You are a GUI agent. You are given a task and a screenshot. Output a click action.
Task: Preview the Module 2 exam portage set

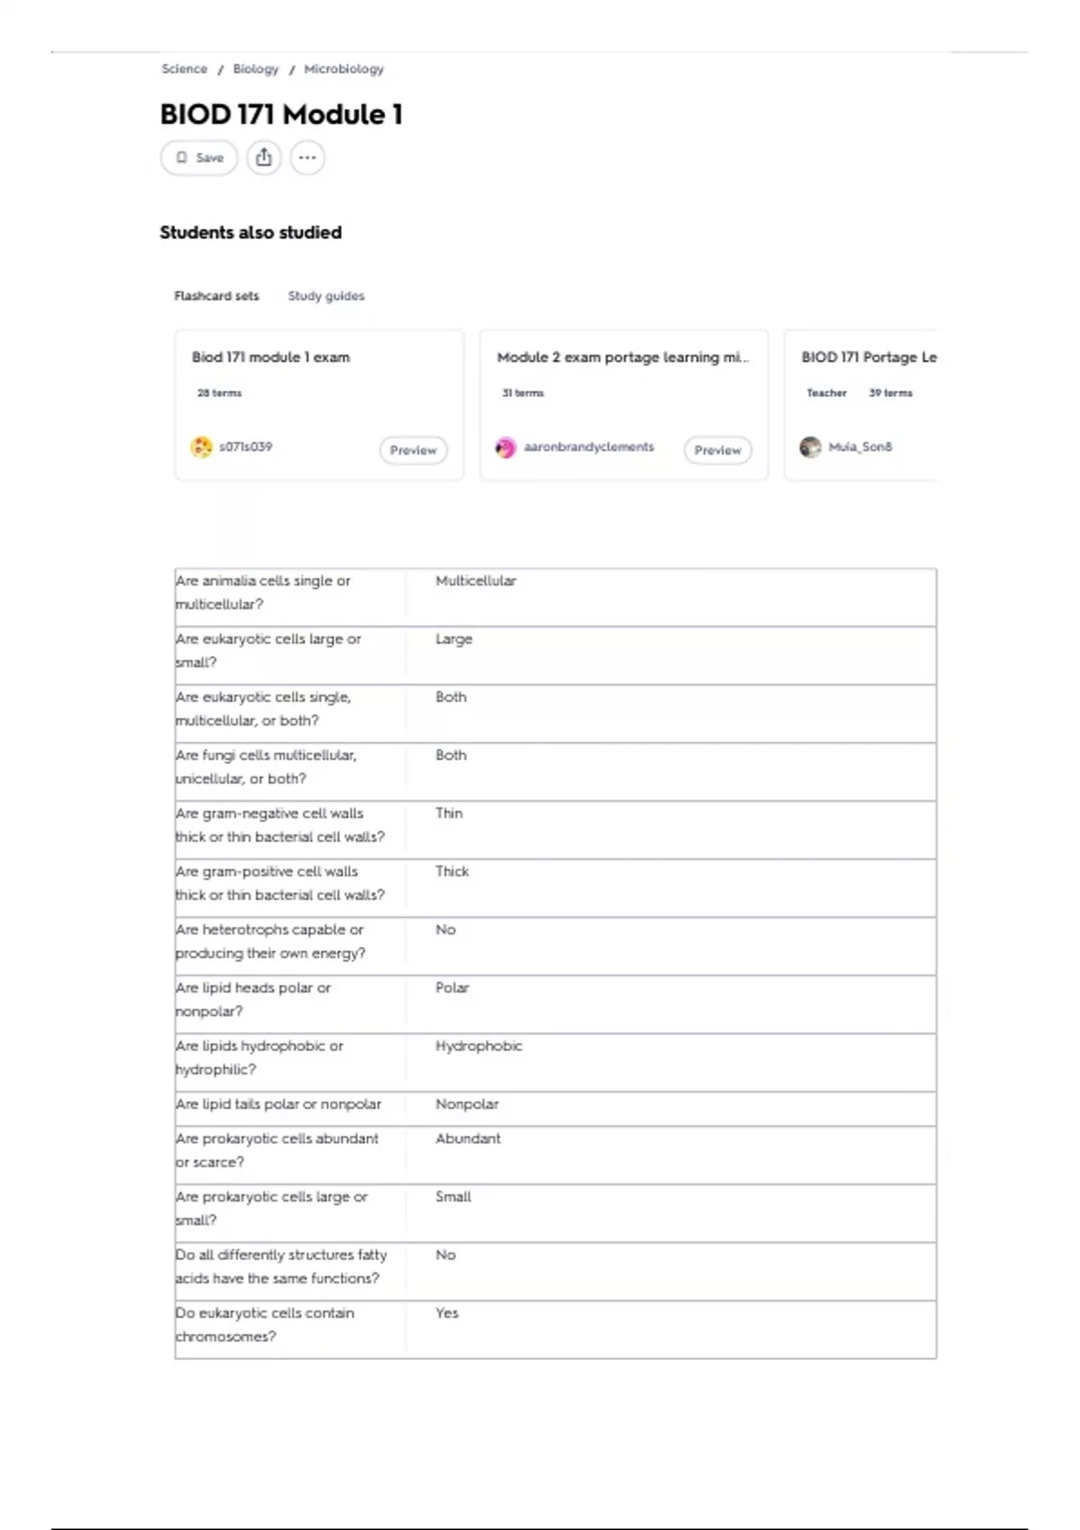tap(717, 450)
